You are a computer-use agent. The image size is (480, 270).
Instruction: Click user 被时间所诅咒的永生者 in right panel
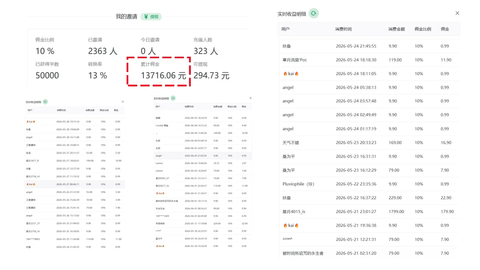[x=303, y=253]
